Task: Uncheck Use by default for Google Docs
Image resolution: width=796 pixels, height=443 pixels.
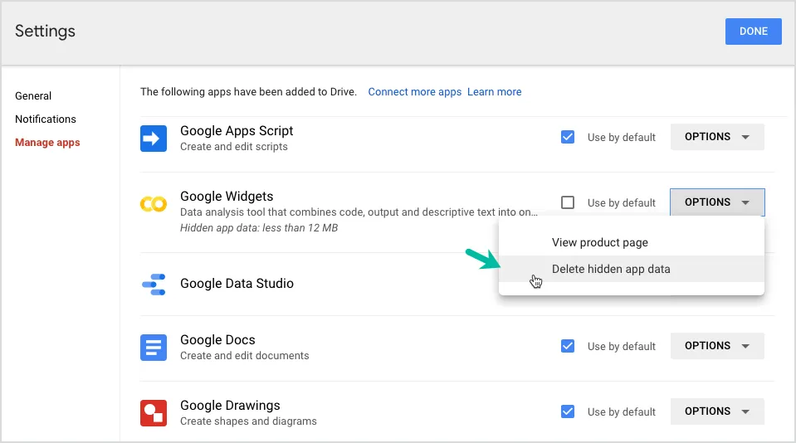Action: (x=568, y=346)
